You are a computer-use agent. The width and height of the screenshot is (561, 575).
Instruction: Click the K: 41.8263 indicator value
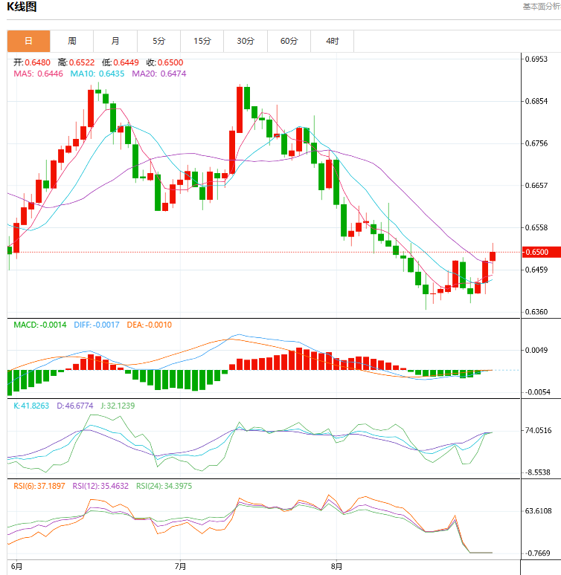tap(31, 406)
